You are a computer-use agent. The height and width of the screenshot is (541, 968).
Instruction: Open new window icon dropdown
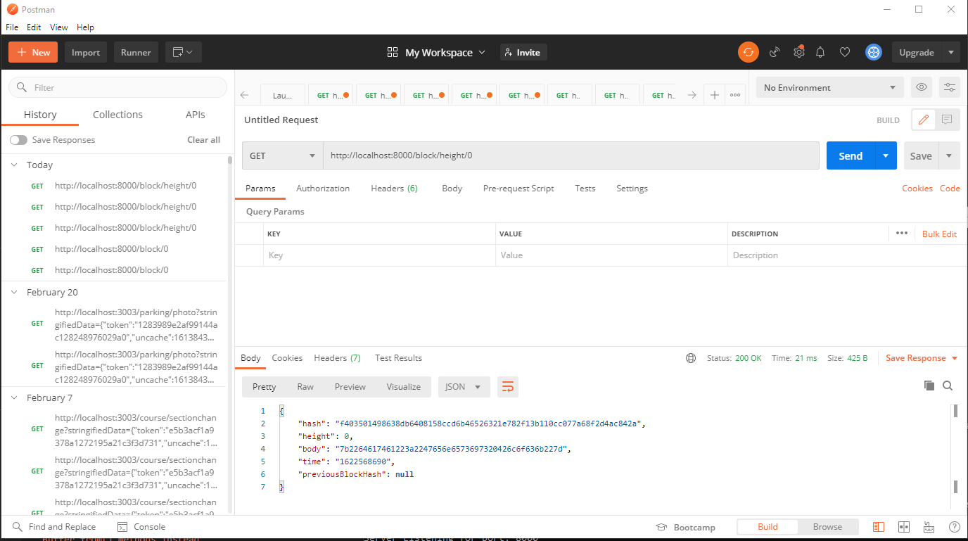click(184, 52)
